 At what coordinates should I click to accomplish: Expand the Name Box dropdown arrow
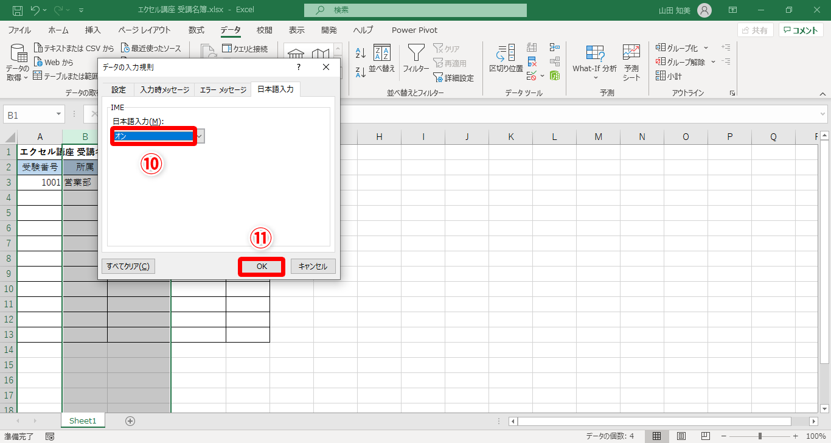click(59, 114)
